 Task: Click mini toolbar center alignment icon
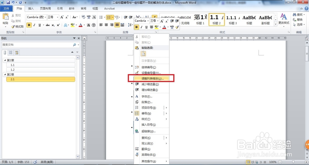tap(151, 27)
